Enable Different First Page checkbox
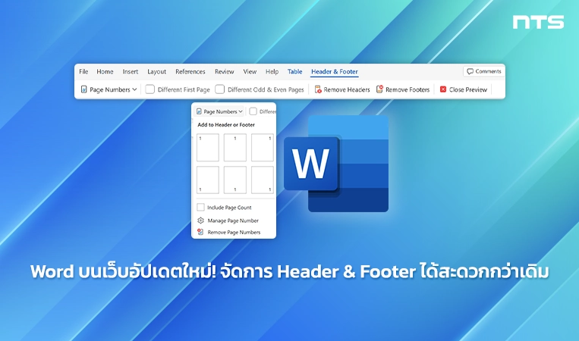Image resolution: width=579 pixels, height=341 pixels. (150, 89)
